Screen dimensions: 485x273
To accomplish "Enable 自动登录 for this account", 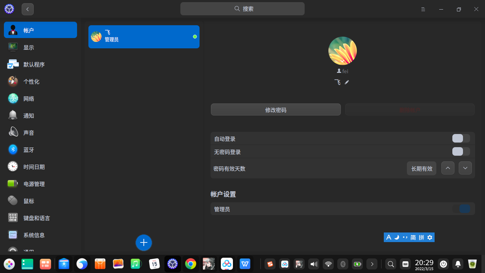I will click(x=461, y=138).
